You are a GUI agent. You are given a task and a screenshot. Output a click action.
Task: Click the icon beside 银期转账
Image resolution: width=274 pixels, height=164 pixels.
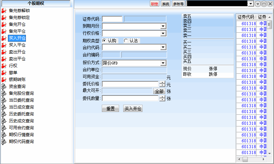point(4,80)
